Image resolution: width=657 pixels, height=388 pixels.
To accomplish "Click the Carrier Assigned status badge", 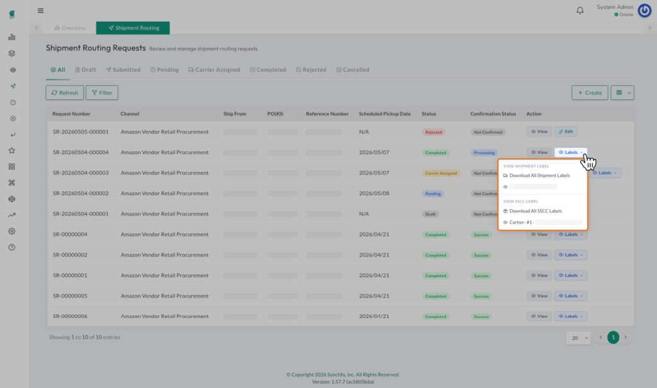I will [x=441, y=173].
